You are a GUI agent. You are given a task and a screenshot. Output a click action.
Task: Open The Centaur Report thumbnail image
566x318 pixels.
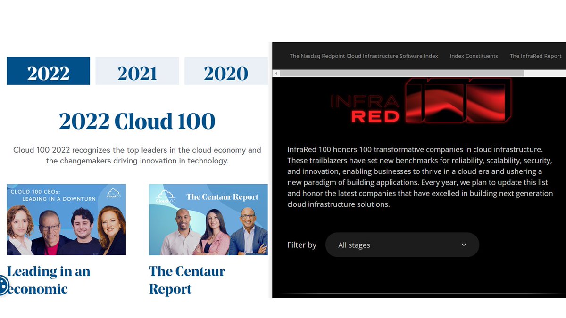click(208, 220)
